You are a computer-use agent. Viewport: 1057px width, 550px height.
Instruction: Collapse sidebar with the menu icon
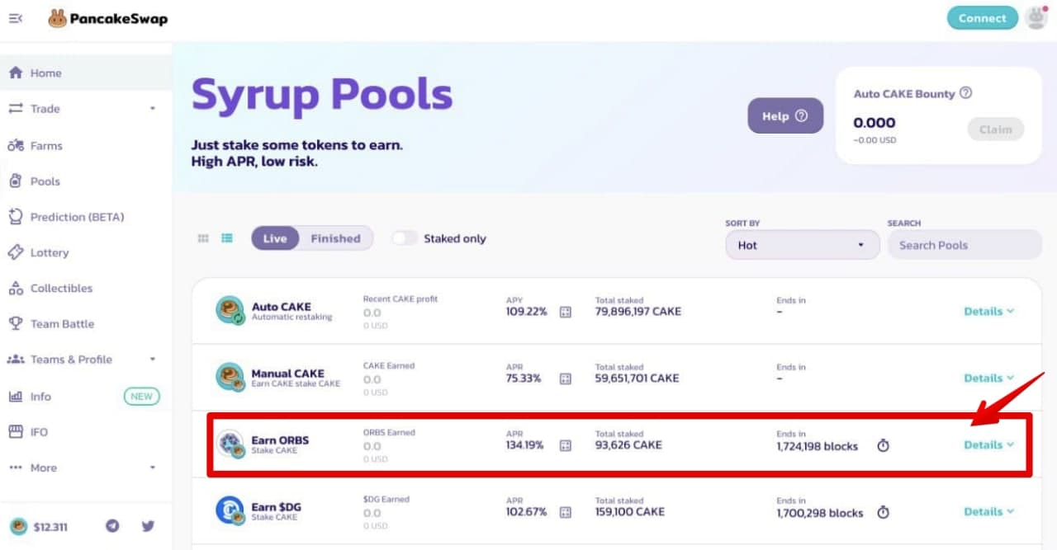pos(16,18)
